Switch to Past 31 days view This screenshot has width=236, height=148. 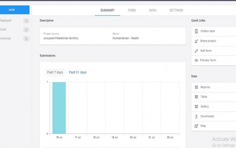coord(78,72)
